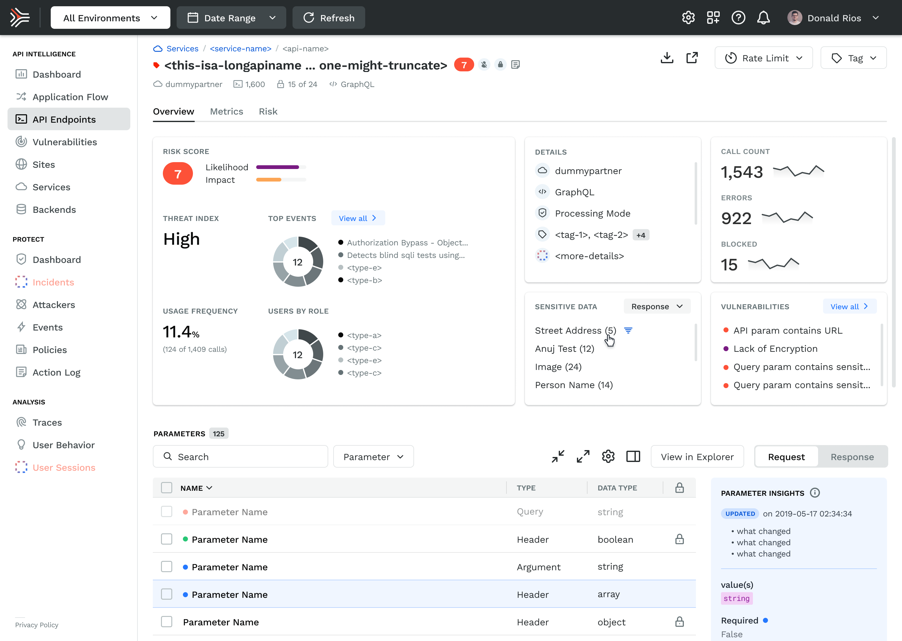Open parameters table settings gear
The width and height of the screenshot is (902, 641).
608,457
